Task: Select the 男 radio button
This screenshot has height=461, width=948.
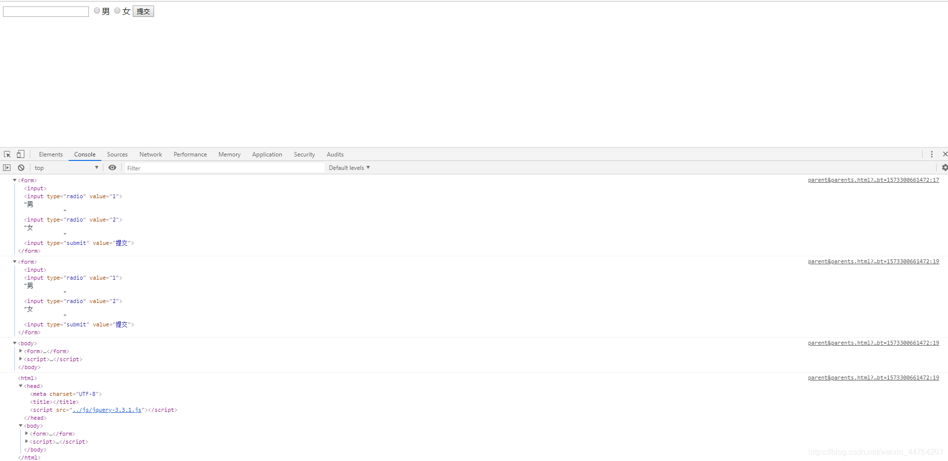Action: [97, 10]
